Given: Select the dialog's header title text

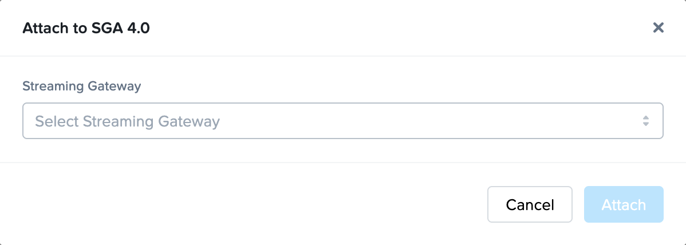Looking at the screenshot, I should click(x=86, y=28).
